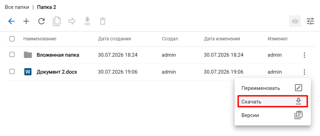Image resolution: width=320 pixels, height=136 pixels.
Task: Toggle the three-dot menu for Документ 2.docx
Action: click(x=304, y=72)
